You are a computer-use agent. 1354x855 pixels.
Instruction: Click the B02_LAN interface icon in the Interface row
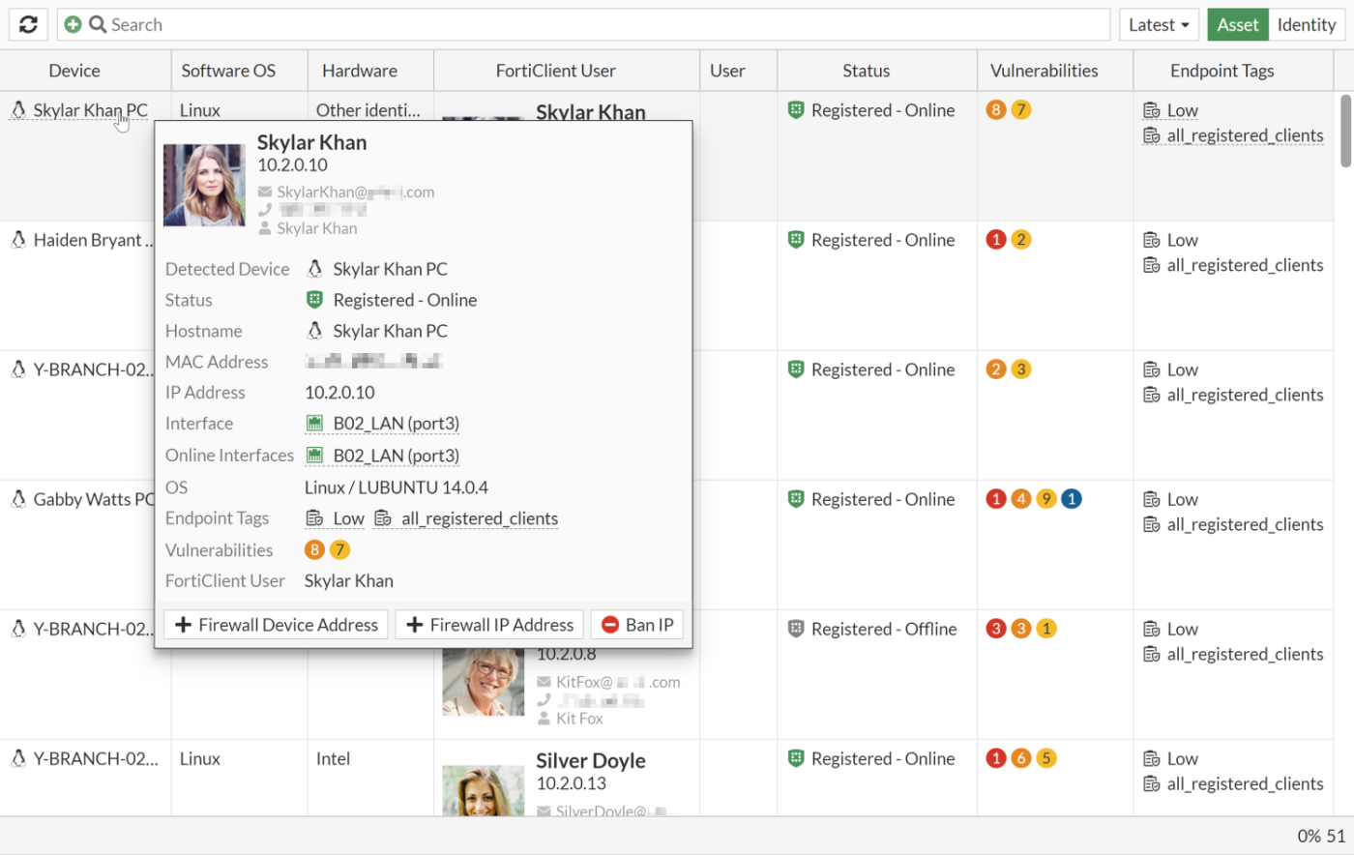pyautogui.click(x=314, y=424)
